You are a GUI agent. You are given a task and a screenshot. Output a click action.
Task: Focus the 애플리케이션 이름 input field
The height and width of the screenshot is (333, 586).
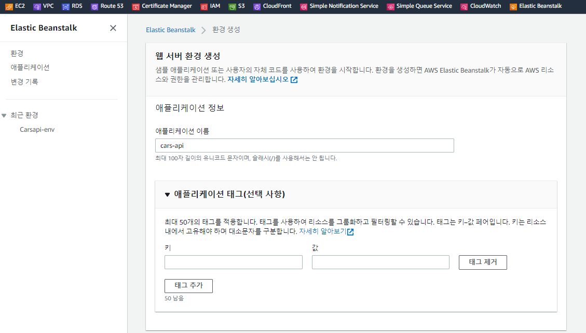(305, 146)
